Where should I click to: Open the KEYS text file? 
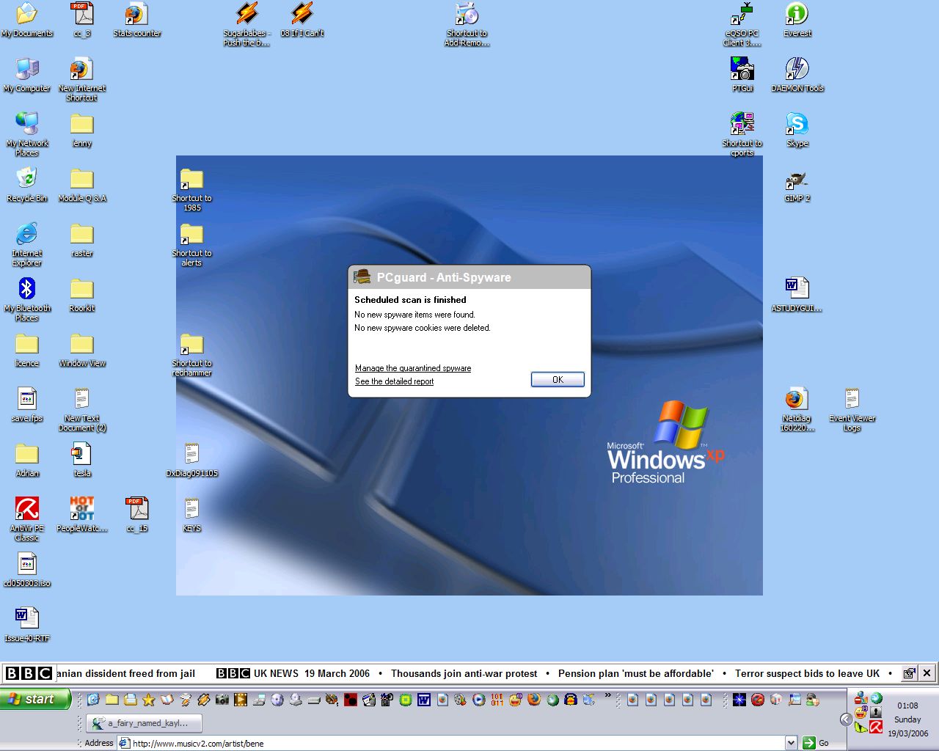pos(191,516)
